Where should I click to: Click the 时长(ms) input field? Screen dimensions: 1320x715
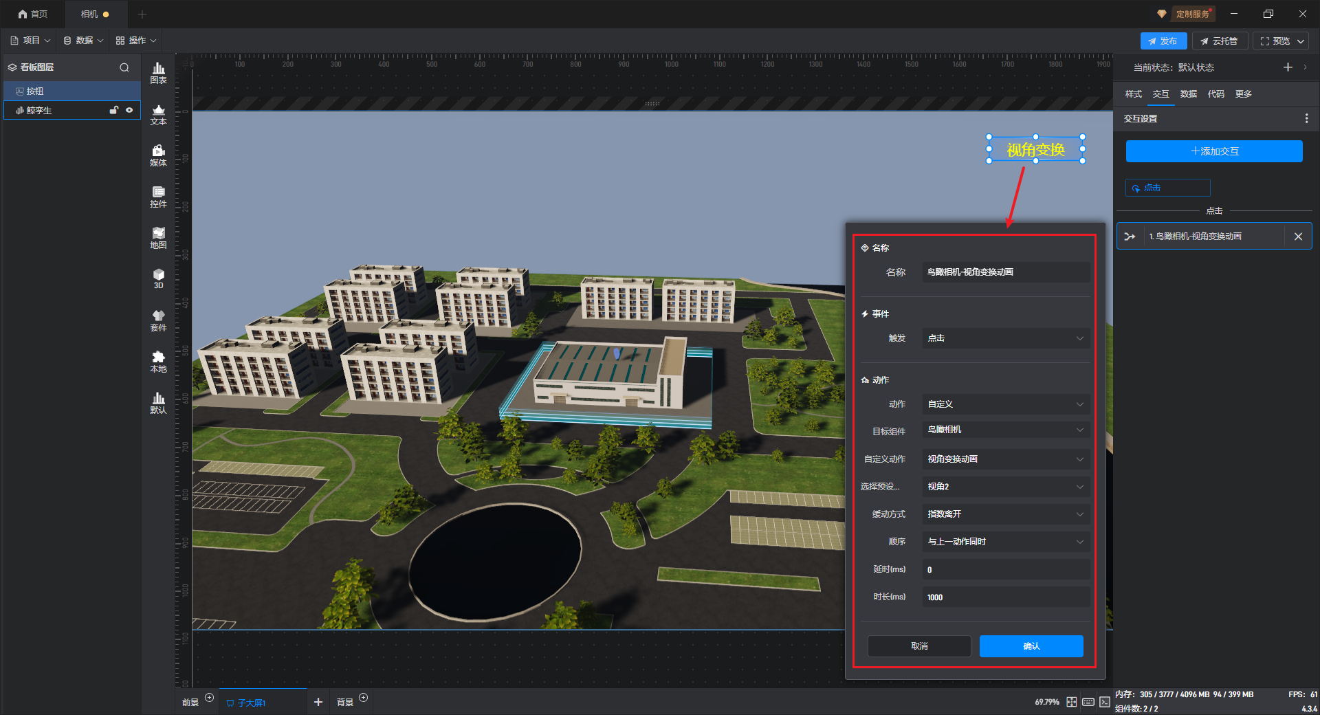pyautogui.click(x=1005, y=597)
